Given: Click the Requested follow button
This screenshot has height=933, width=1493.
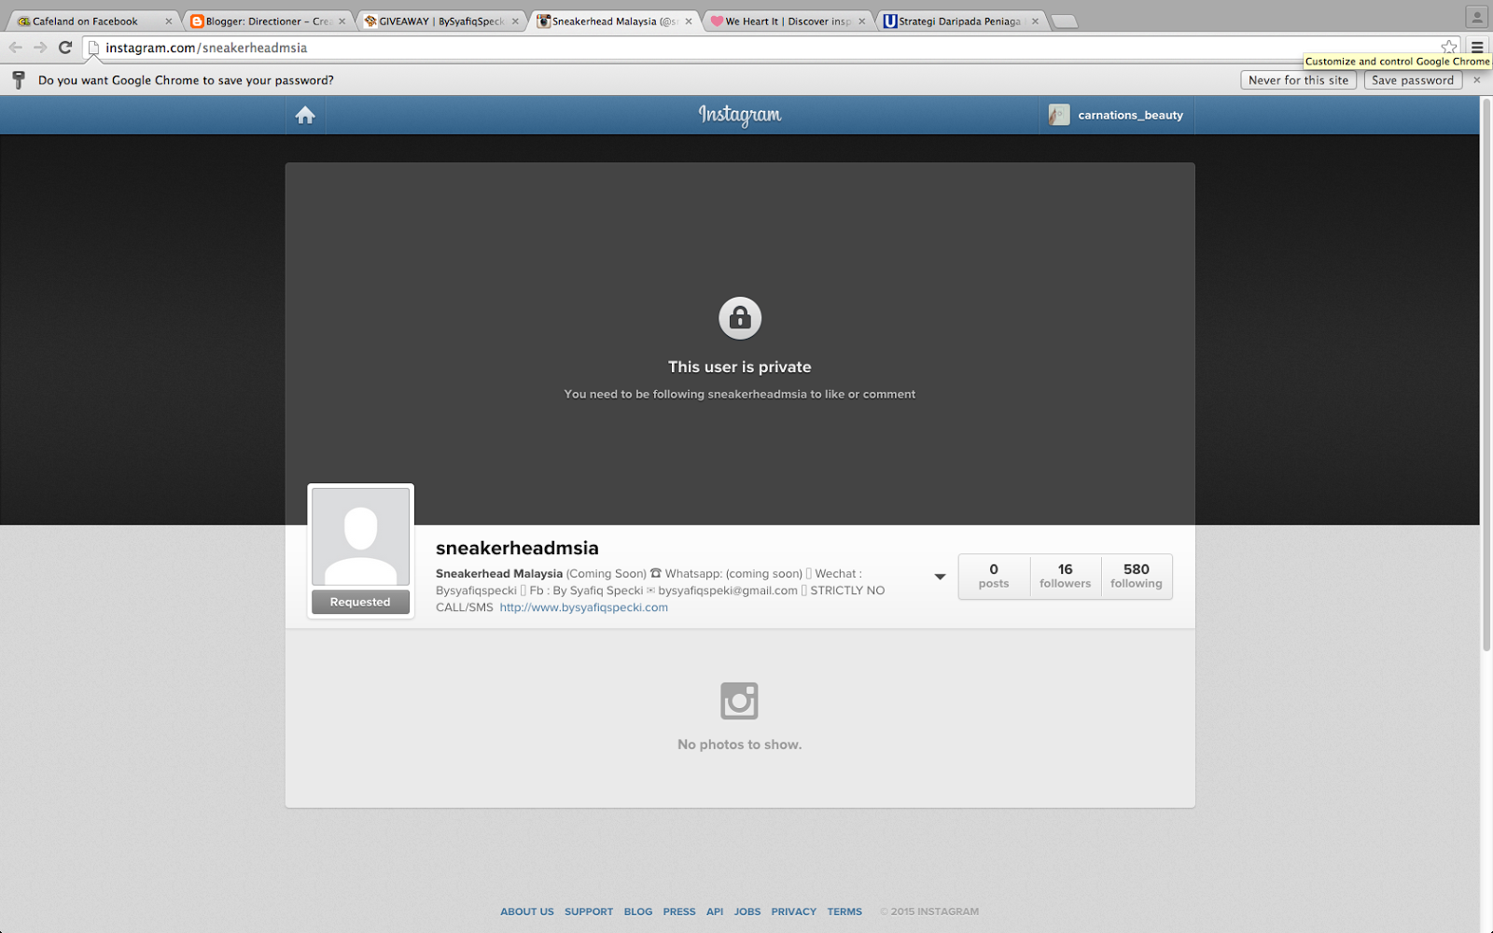Looking at the screenshot, I should pos(360,602).
